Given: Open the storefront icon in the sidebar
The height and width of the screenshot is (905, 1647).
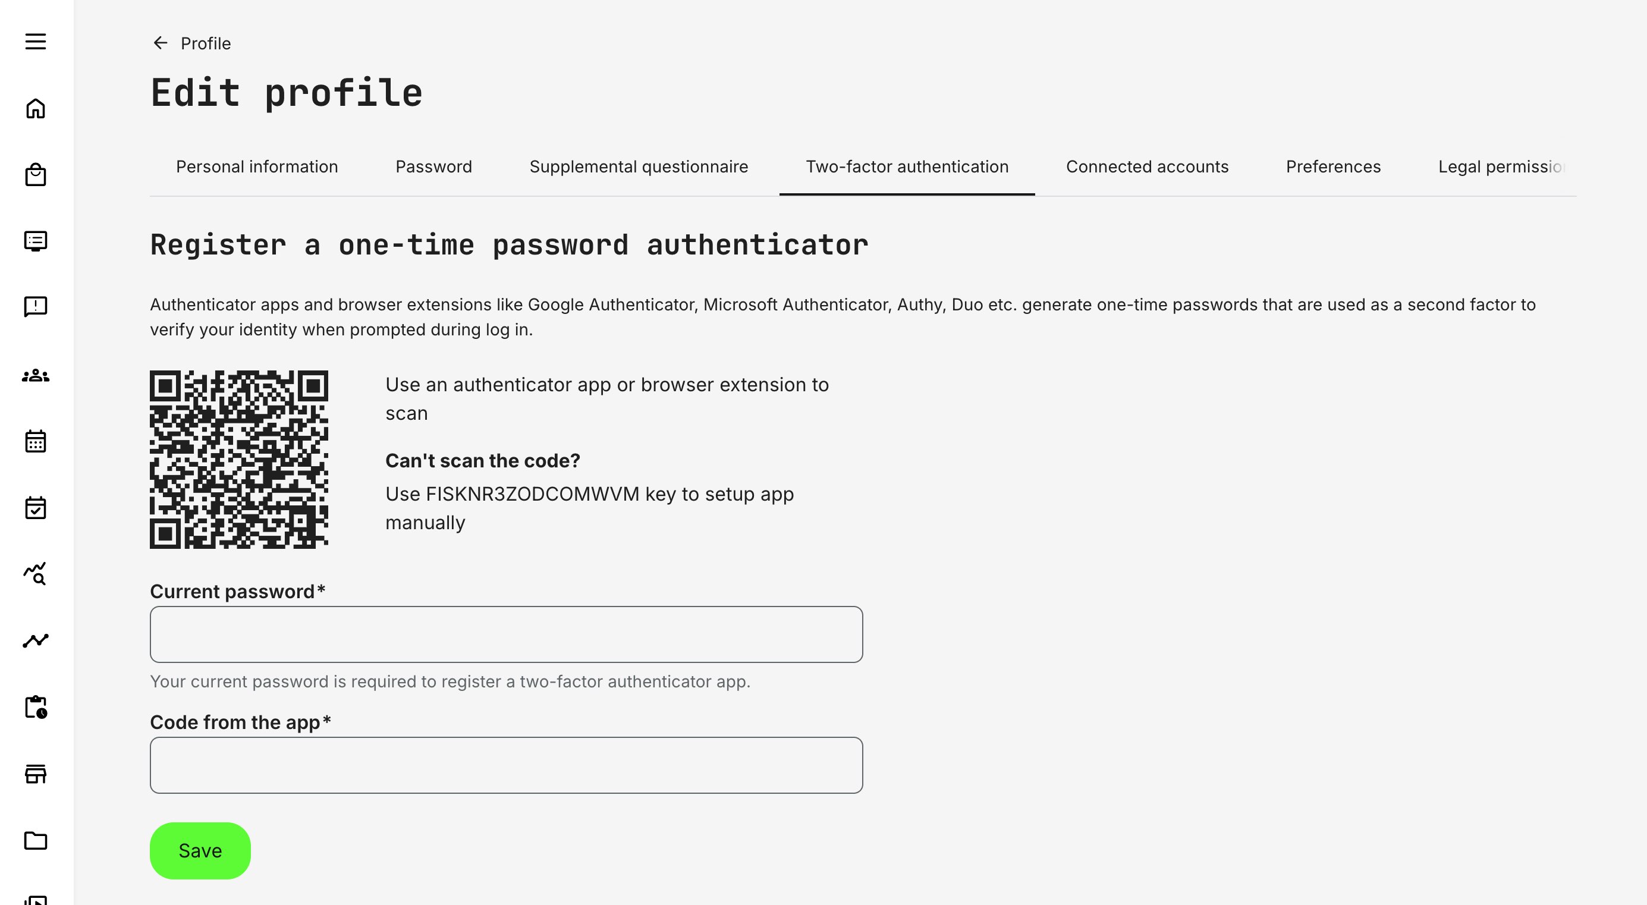Looking at the screenshot, I should (x=36, y=775).
